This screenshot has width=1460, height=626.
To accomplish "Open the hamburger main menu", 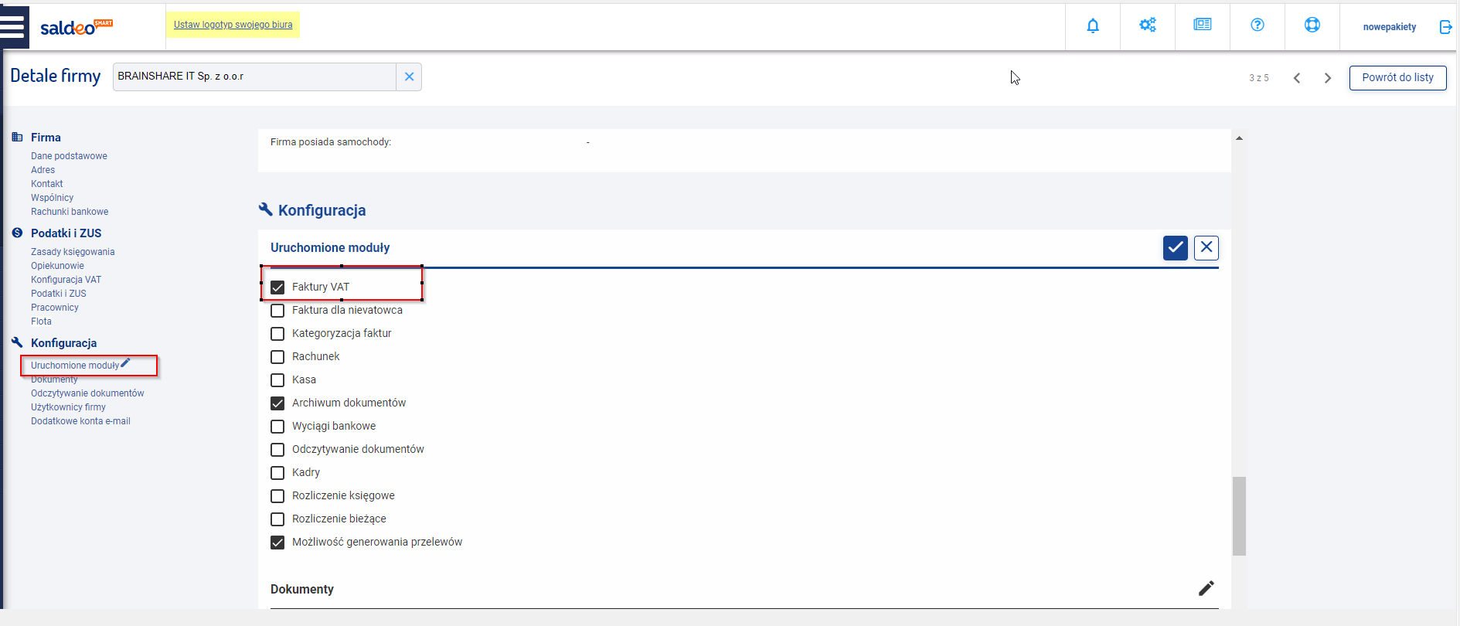I will 13,26.
